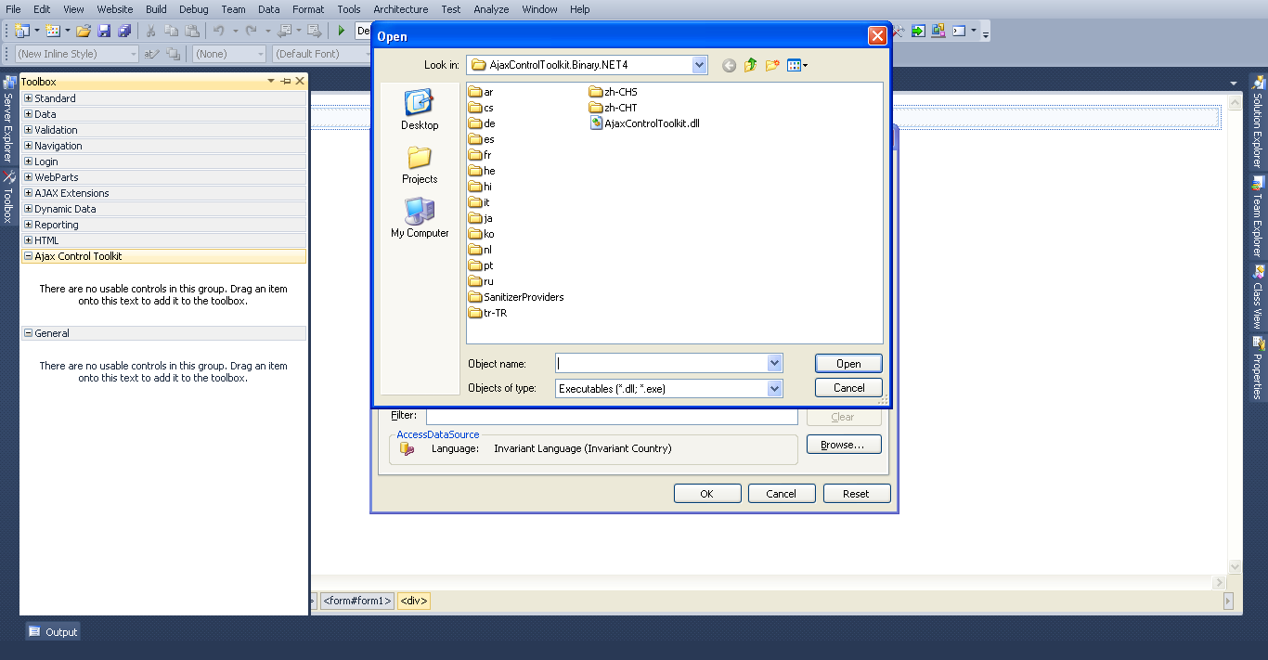Image resolution: width=1268 pixels, height=660 pixels.
Task: Click the Paste icon on the toolbar
Action: pyautogui.click(x=192, y=31)
